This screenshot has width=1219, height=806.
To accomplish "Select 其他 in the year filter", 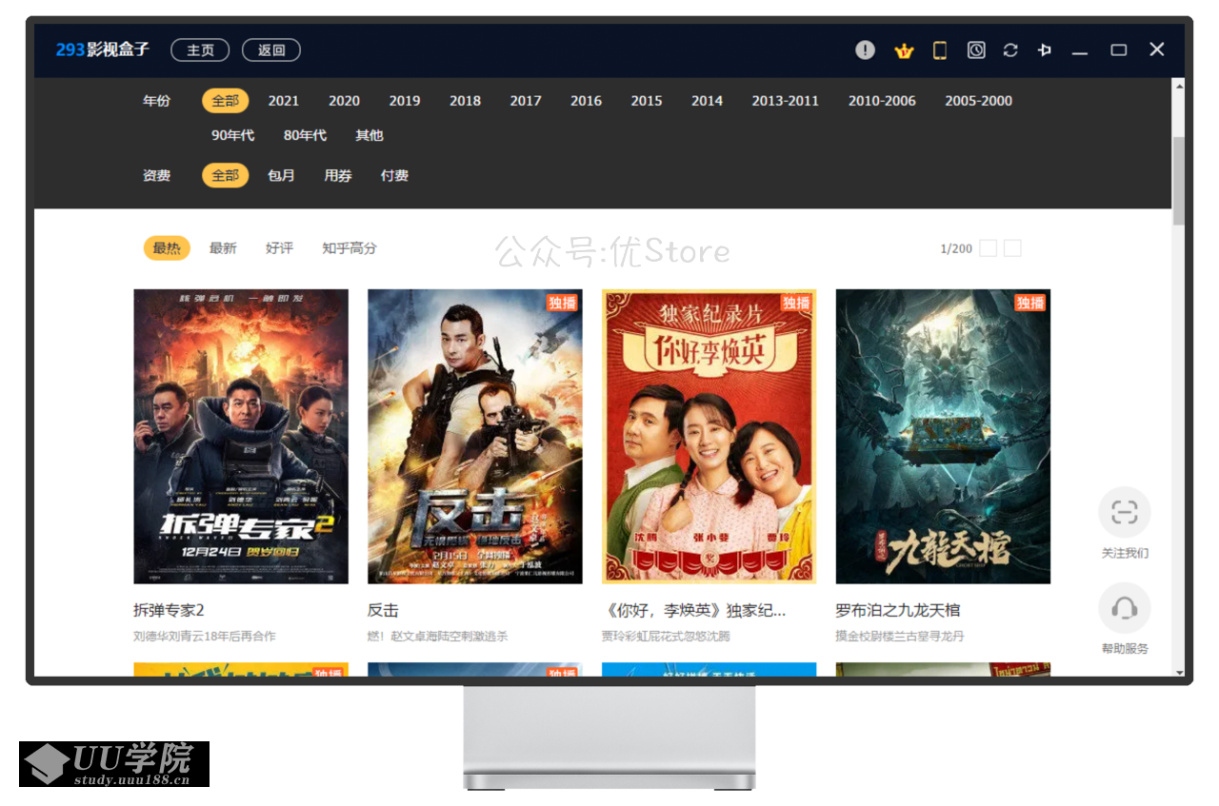I will click(x=370, y=135).
